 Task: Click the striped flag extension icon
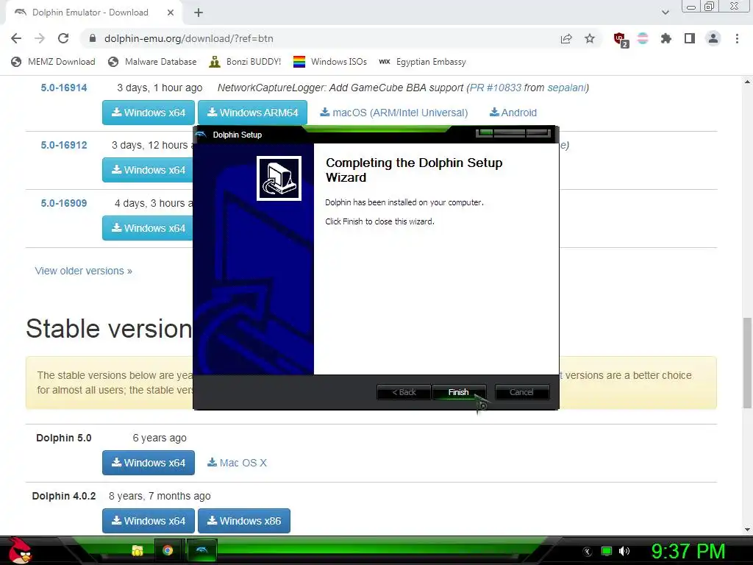pyautogui.click(x=643, y=38)
